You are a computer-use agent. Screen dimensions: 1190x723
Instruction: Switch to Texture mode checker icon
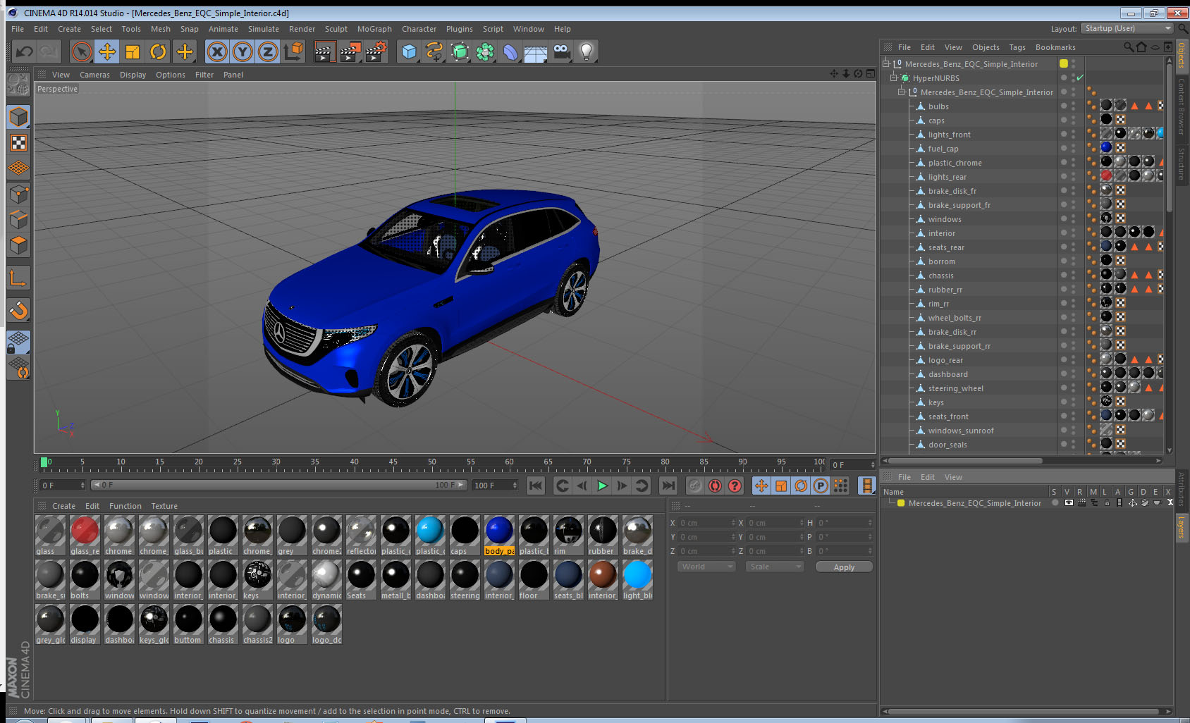click(18, 142)
